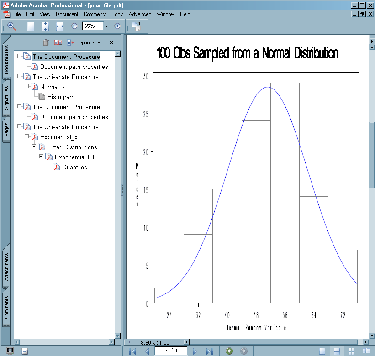Image resolution: width=375 pixels, height=356 pixels.
Task: Close the bookmarks navigation pane
Action: (111, 42)
